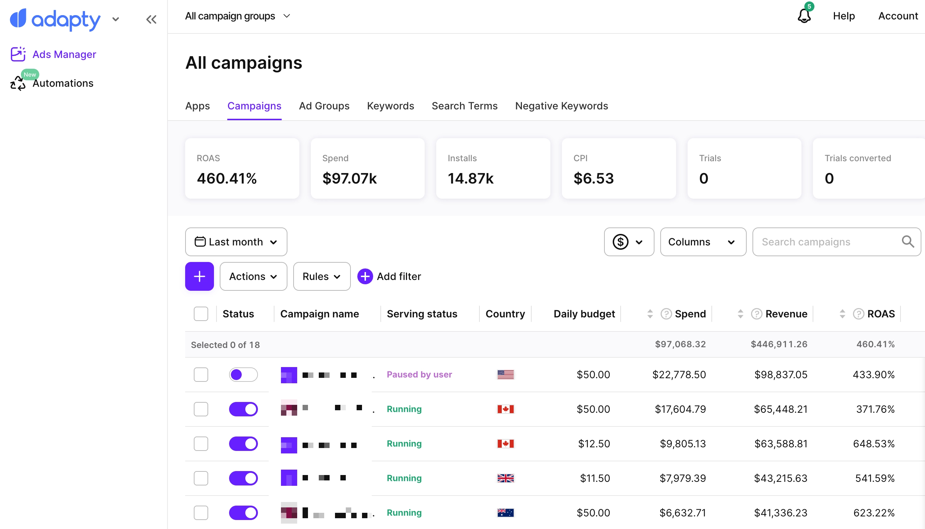Open the currency dollar dropdown
925x529 pixels.
[x=629, y=242]
